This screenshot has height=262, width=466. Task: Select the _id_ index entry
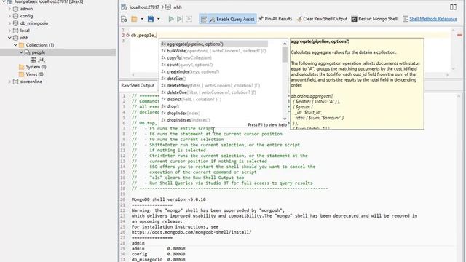[x=42, y=60]
